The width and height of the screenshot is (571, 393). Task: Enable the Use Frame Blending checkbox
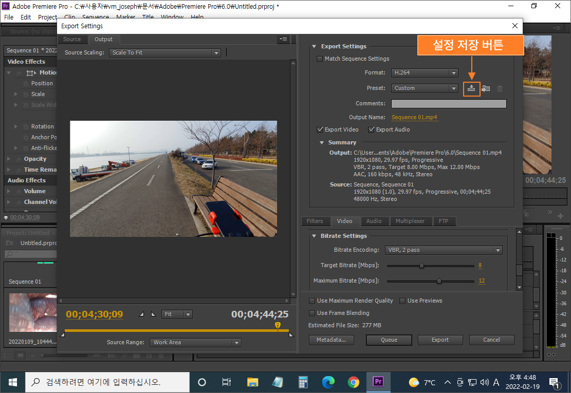(x=312, y=313)
